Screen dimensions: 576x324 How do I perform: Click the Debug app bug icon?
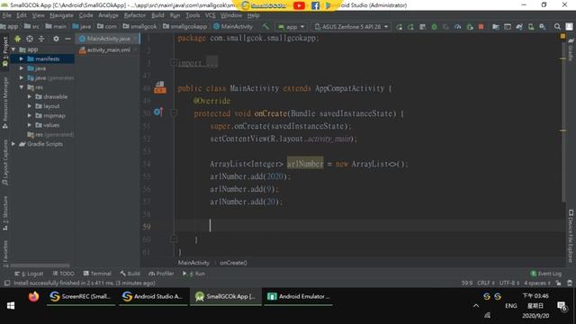pyautogui.click(x=434, y=27)
